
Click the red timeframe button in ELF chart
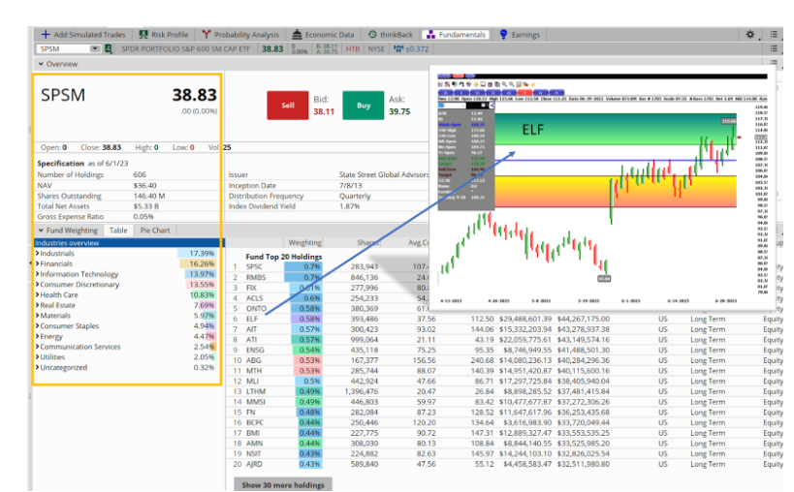point(525,93)
